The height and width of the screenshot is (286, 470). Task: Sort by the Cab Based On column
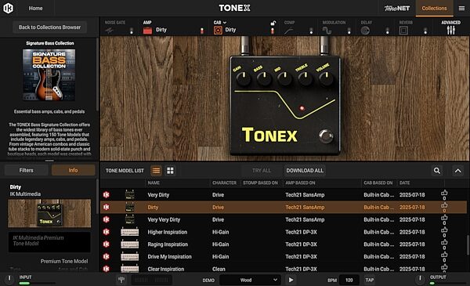378,183
